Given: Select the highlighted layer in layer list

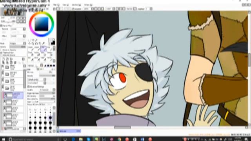Looking at the screenshot, I should pyautogui.click(x=13, y=95).
